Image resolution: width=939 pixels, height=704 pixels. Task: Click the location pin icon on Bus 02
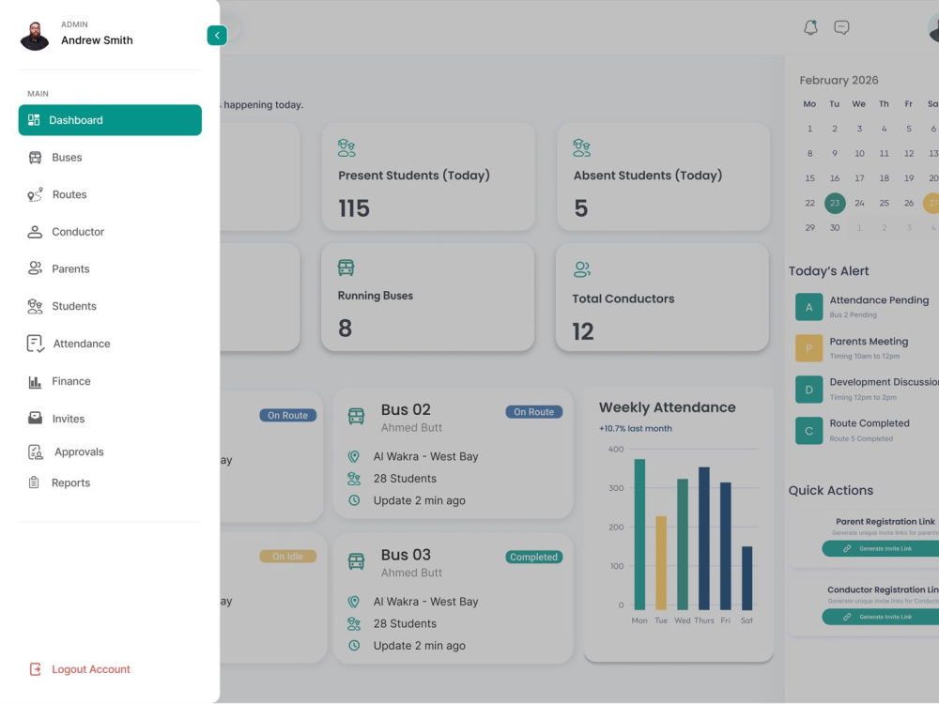[x=354, y=457]
